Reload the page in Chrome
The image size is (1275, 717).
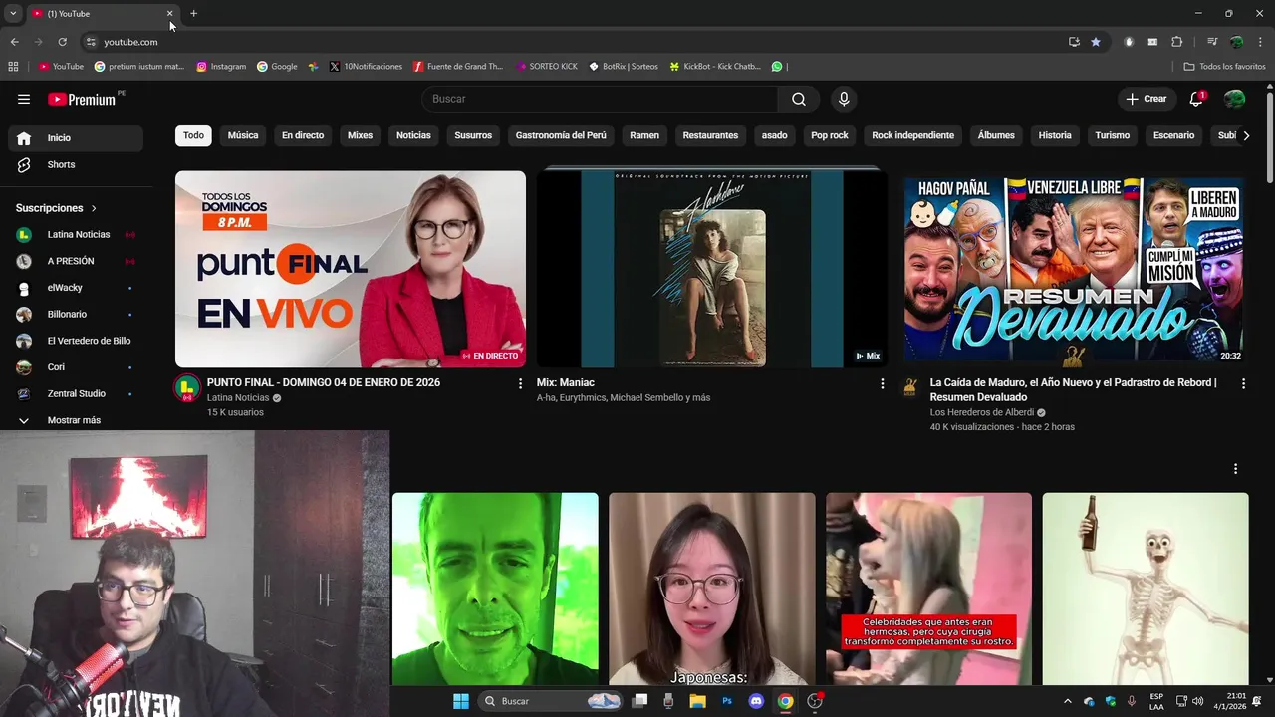point(62,42)
